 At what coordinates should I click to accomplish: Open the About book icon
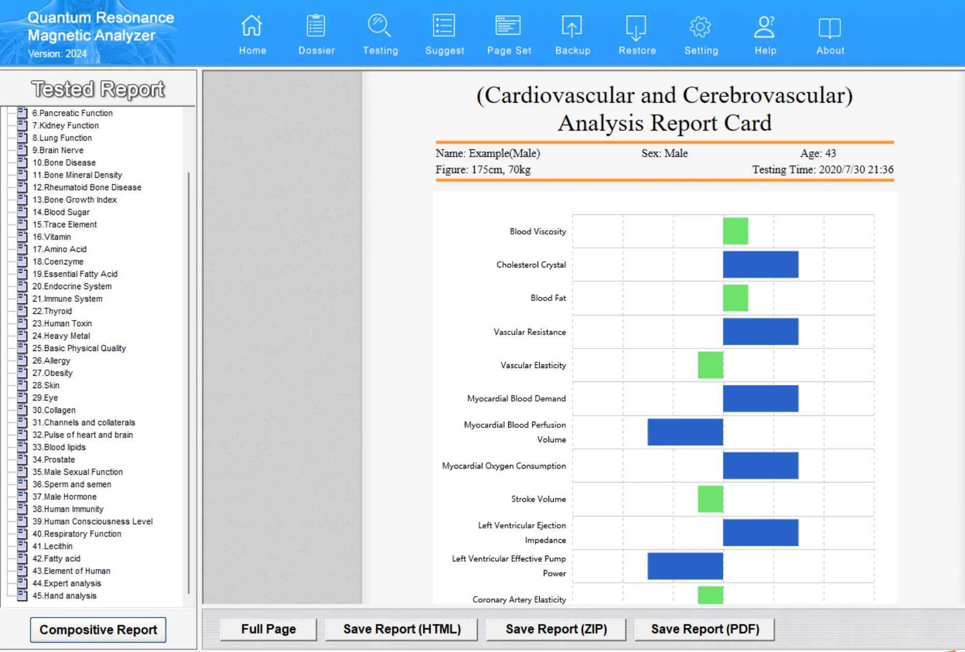pos(829,28)
